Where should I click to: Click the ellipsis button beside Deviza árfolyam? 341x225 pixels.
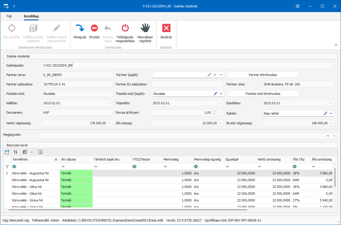click(220, 113)
